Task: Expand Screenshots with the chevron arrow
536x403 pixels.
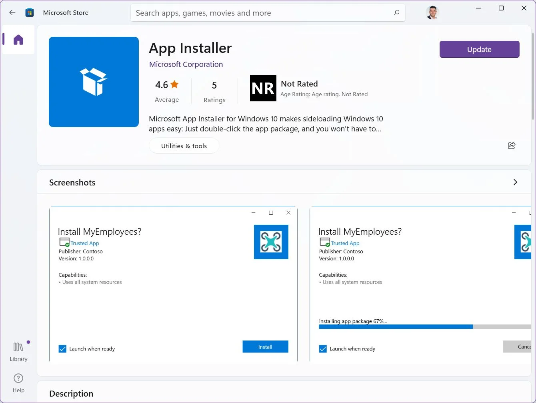Action: point(515,182)
